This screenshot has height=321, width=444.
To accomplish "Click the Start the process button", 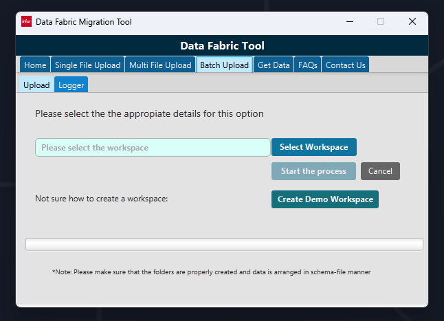I will click(x=313, y=171).
